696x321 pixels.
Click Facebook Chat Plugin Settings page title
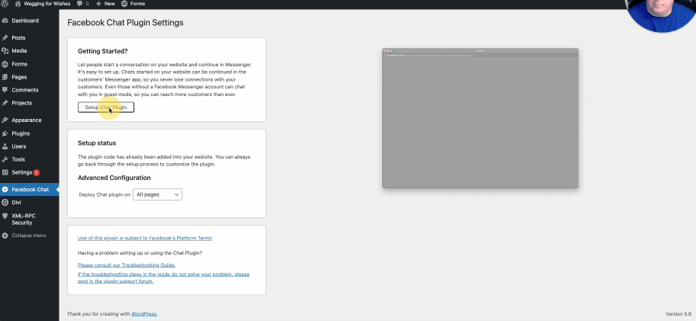[x=125, y=23]
